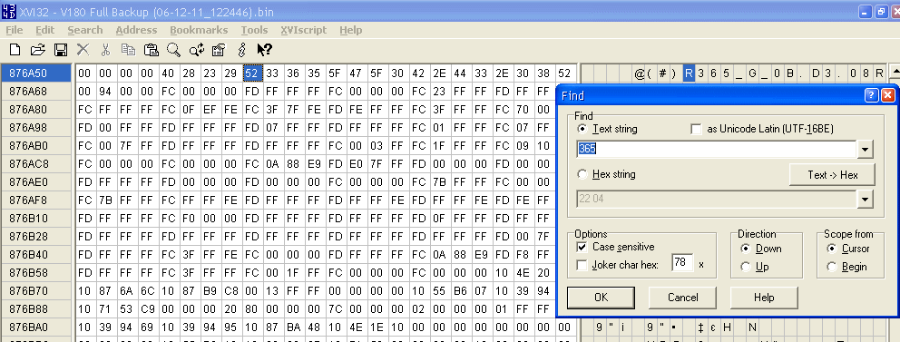Click the Delete (X) toolbar icon
This screenshot has width=900, height=342.
tap(83, 50)
